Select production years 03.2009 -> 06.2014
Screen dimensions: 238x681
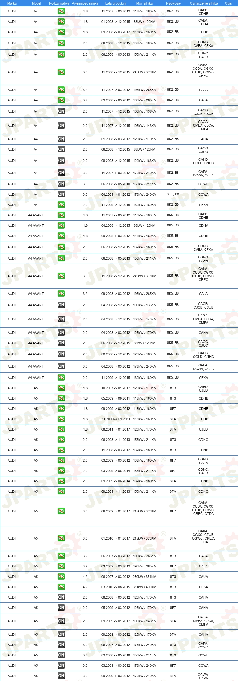(x=116, y=471)
